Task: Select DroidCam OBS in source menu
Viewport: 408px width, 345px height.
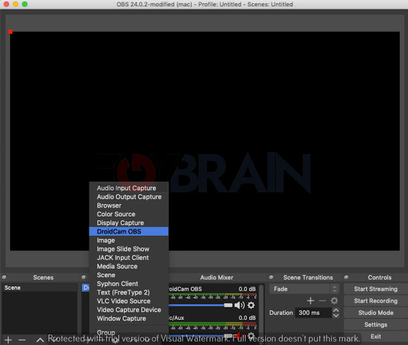Action: 129,231
